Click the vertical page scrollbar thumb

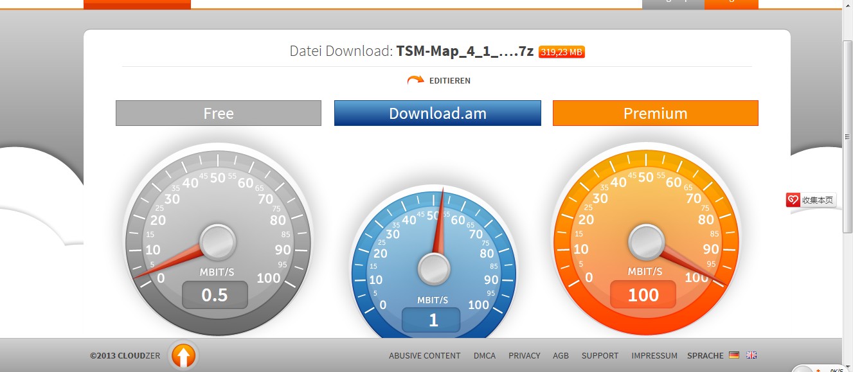point(847,137)
